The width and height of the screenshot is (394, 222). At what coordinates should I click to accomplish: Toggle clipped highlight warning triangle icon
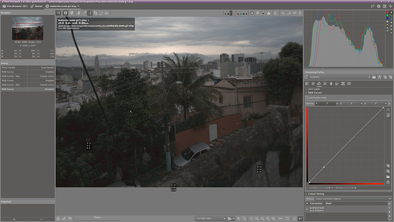click(268, 13)
